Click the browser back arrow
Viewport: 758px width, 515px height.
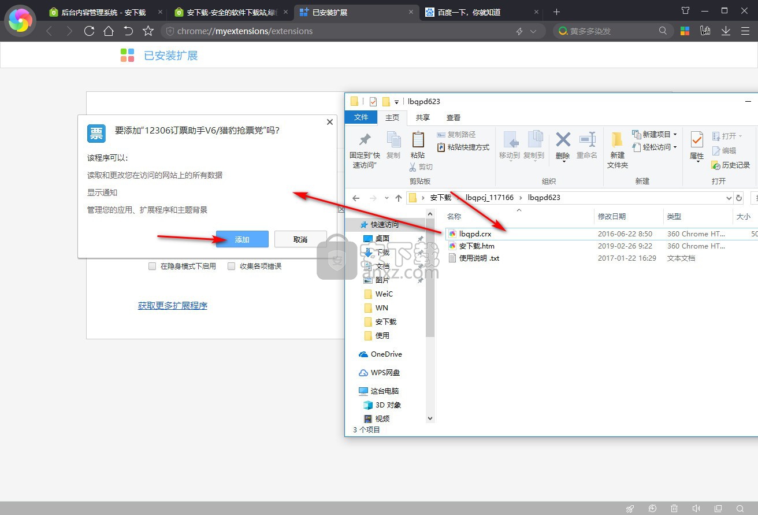pyautogui.click(x=49, y=31)
